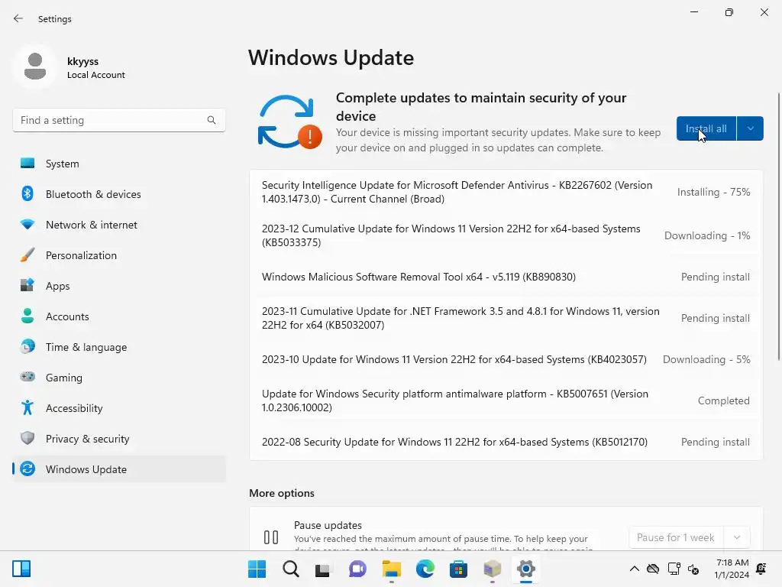782x587 pixels.
Task: Show hidden icons in system tray
Action: point(635,569)
